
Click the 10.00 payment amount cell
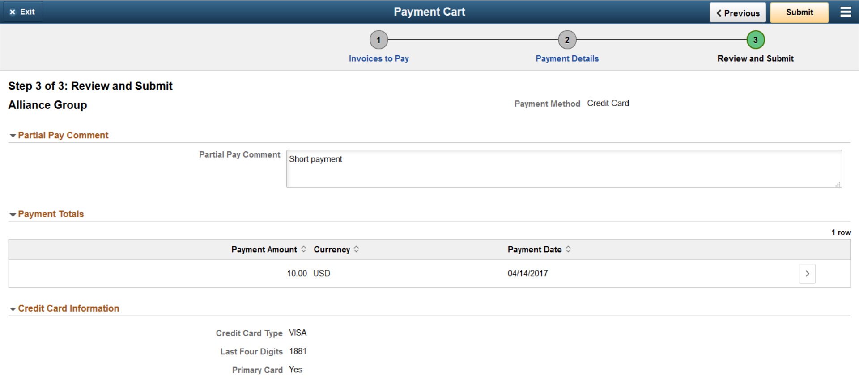click(297, 274)
